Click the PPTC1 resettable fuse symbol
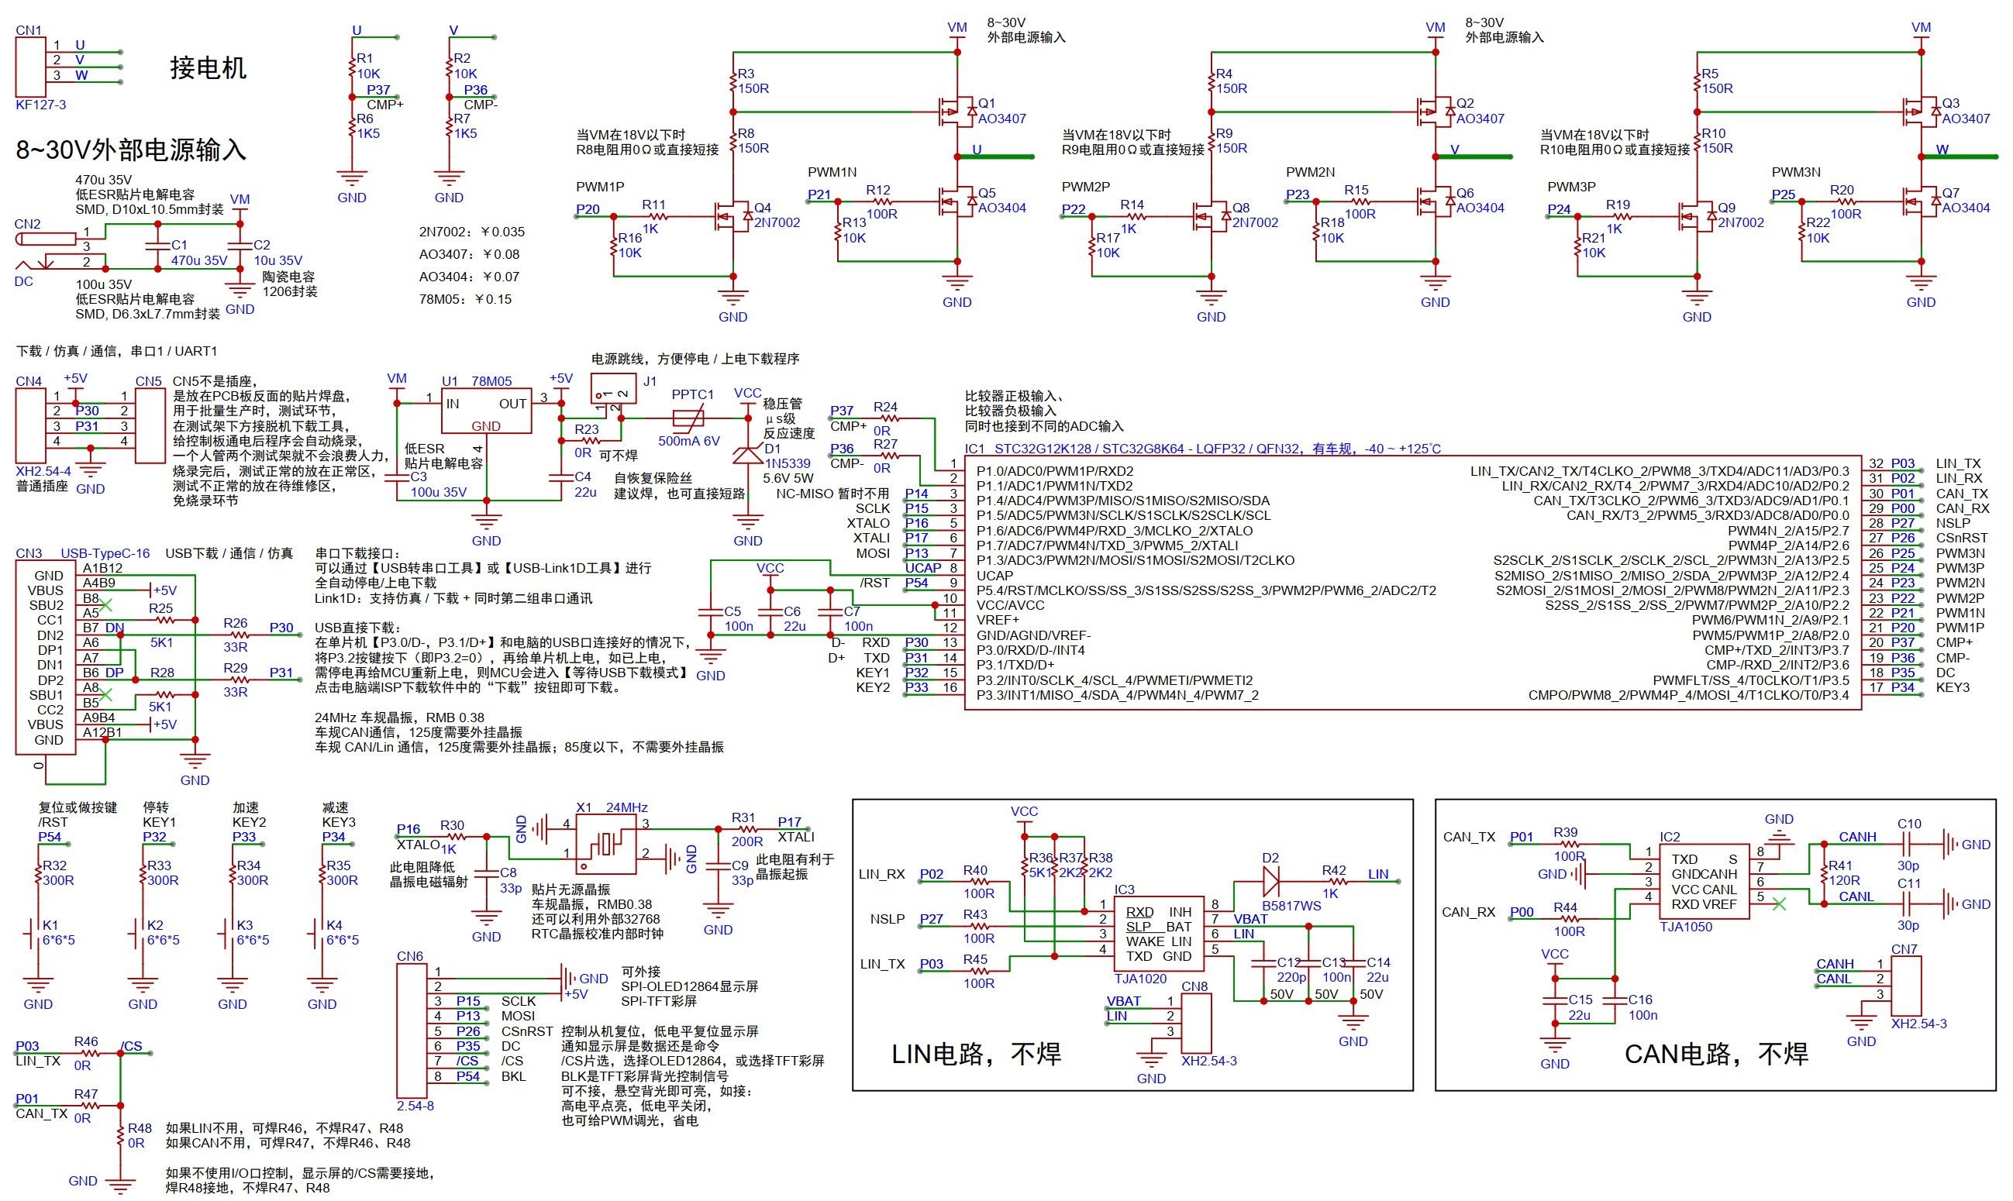The width and height of the screenshot is (2013, 1201). click(689, 418)
